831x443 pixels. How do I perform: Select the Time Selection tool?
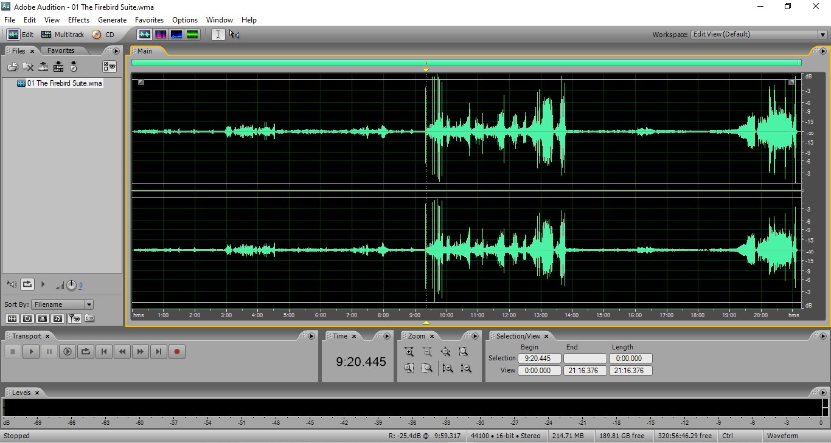point(218,35)
